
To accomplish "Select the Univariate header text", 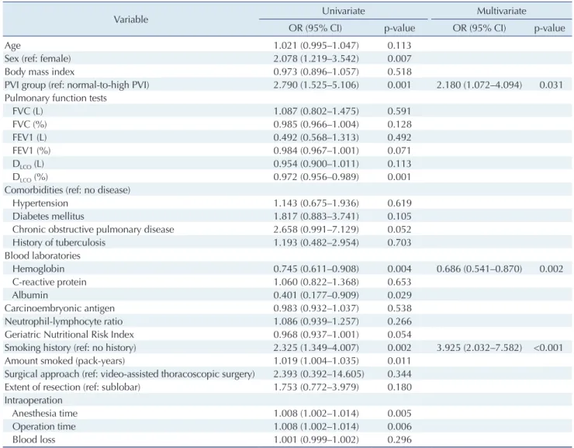I will coord(344,11).
